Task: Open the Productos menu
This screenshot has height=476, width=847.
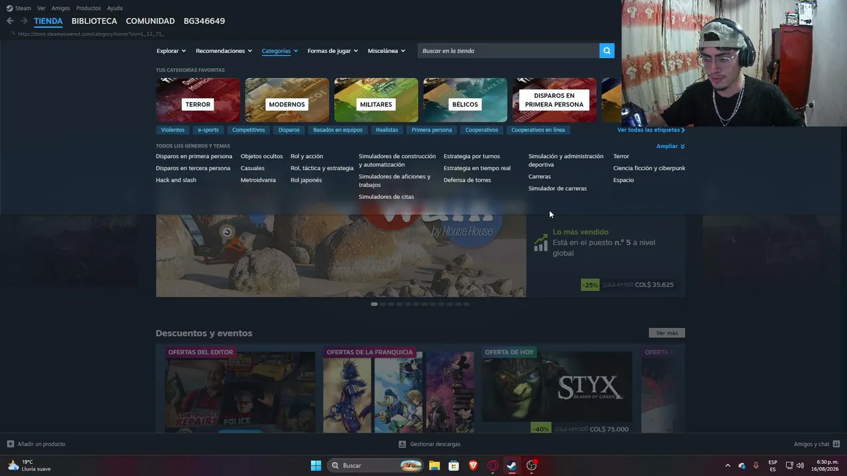Action: tap(89, 8)
